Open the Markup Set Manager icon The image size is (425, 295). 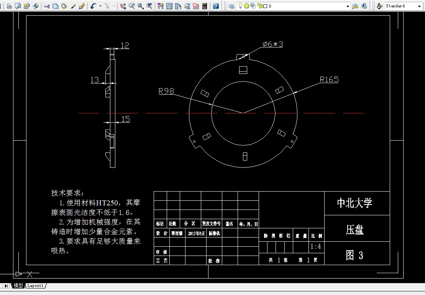(x=196, y=6)
